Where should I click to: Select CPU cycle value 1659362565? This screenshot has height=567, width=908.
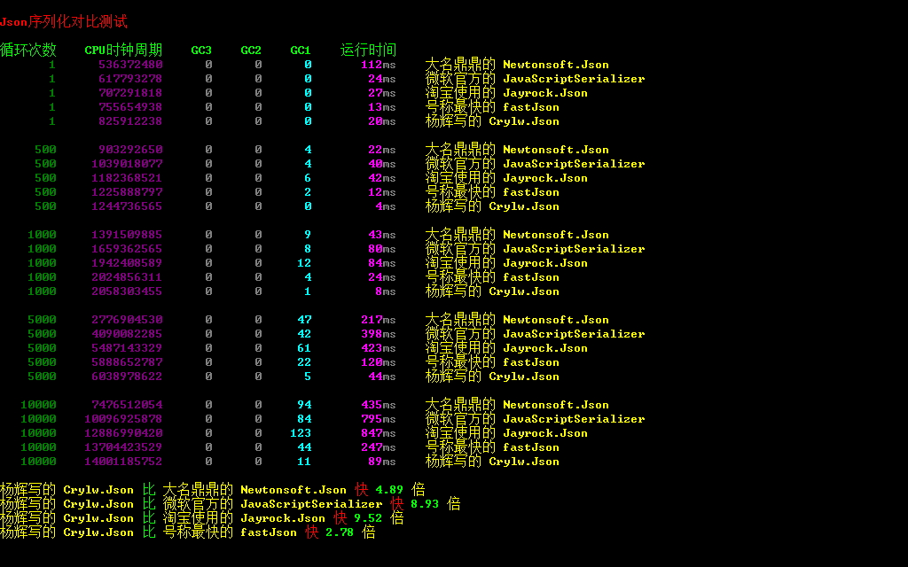127,249
